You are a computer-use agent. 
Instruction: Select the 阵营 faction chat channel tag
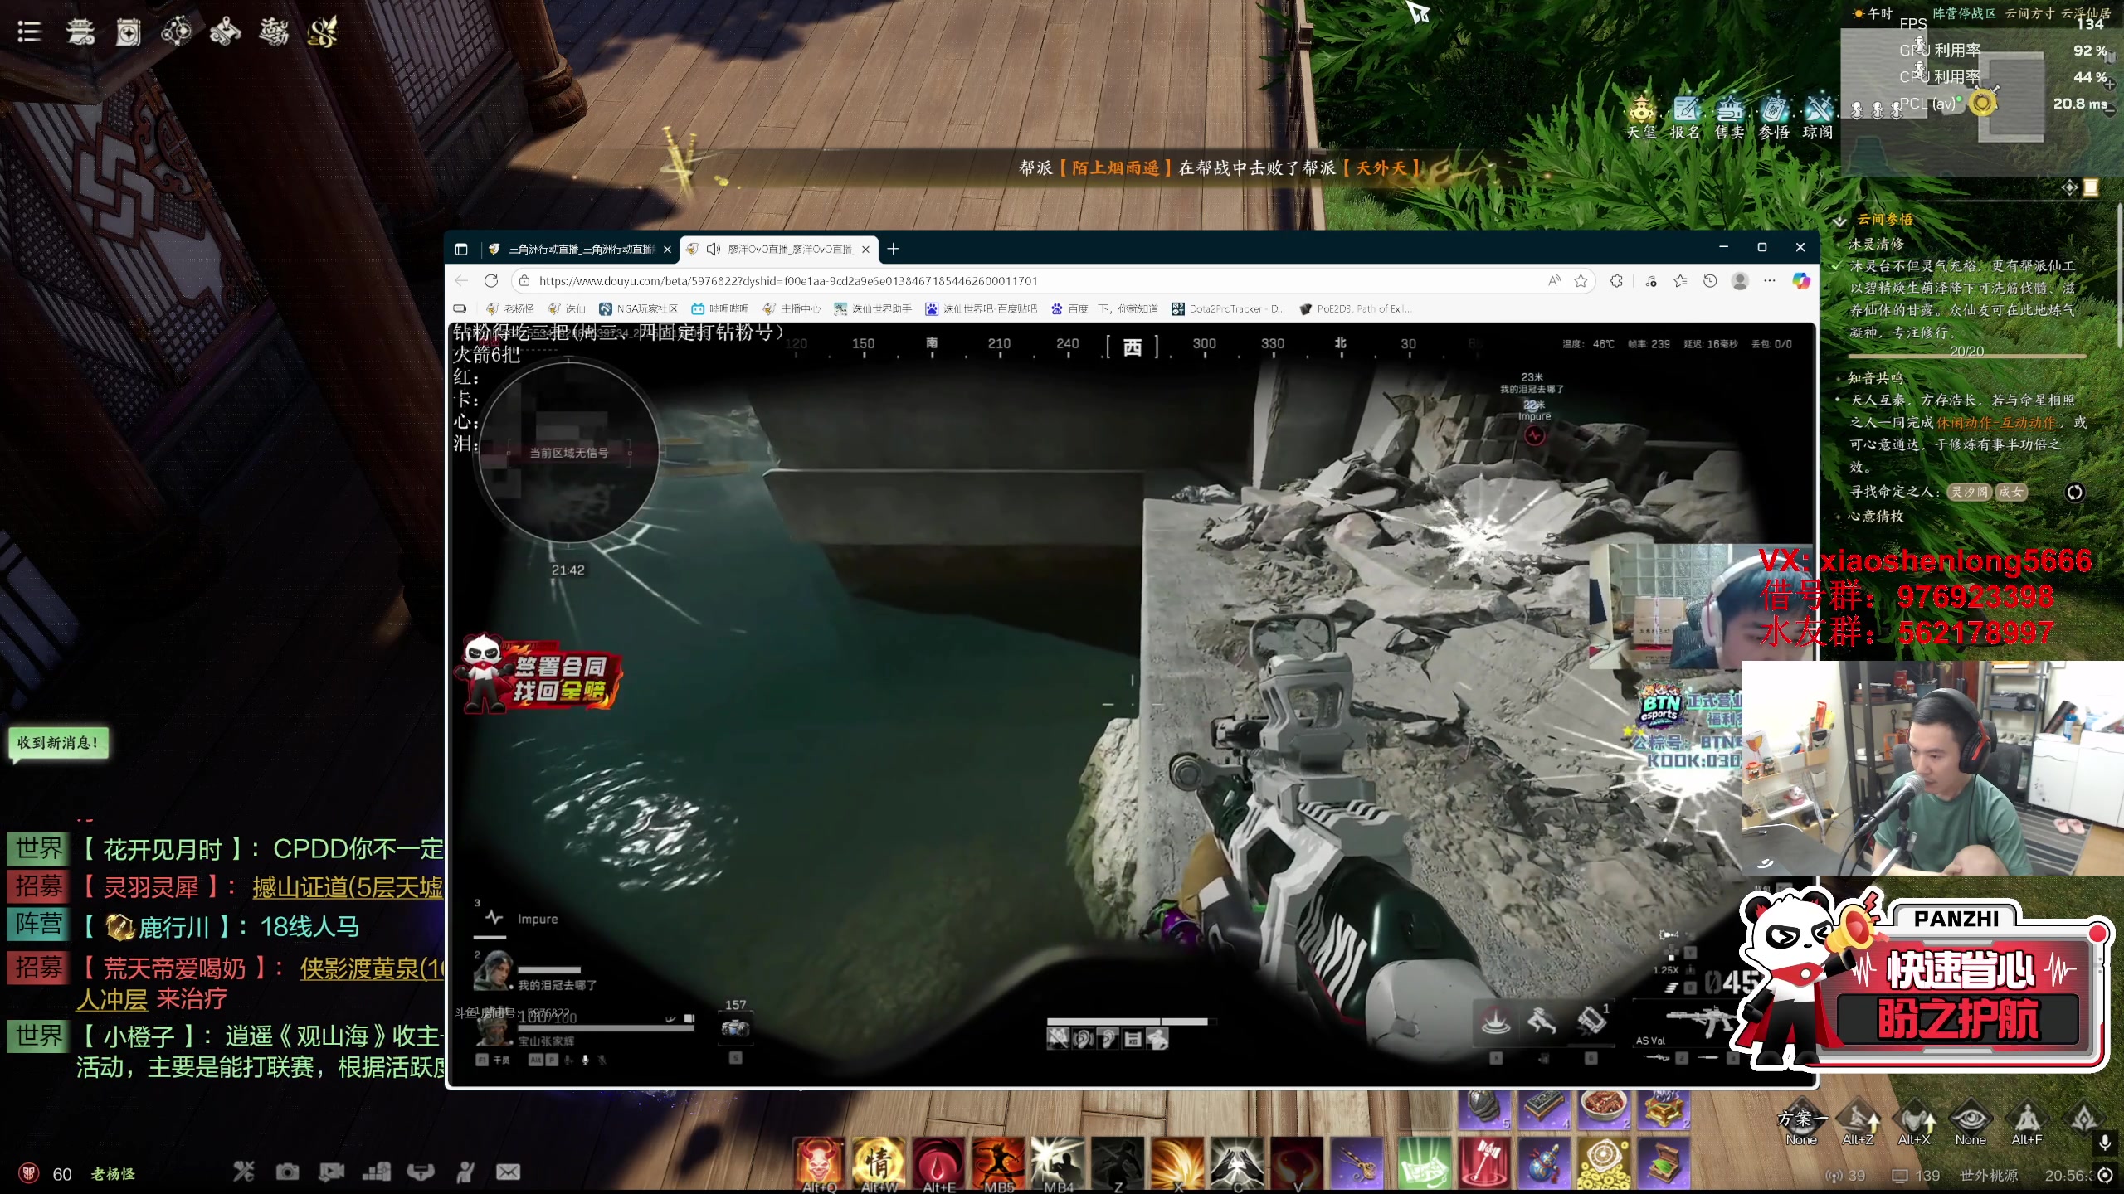(x=39, y=925)
